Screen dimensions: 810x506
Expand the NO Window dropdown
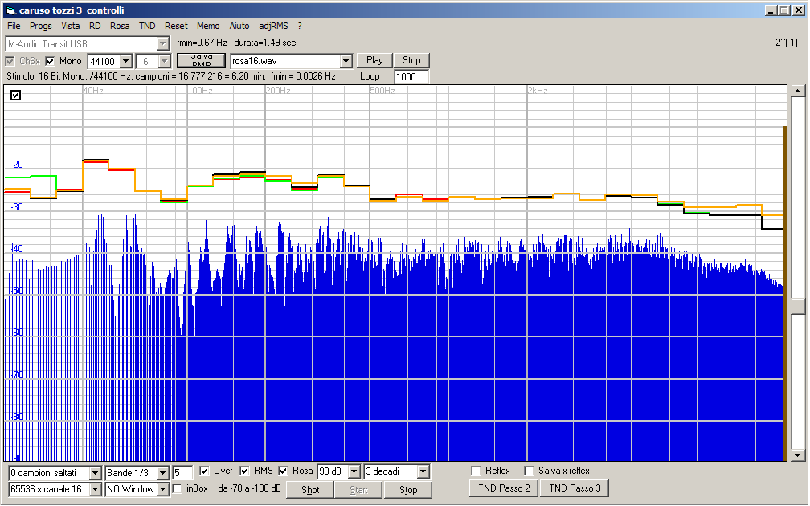tap(162, 489)
